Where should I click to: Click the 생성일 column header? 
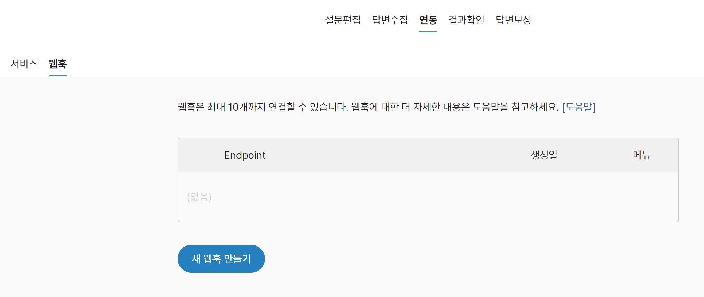[543, 155]
